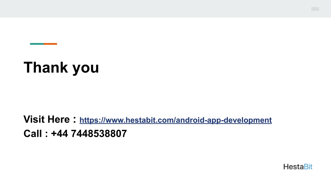Select the orange segment of accent bar
The height and width of the screenshot is (186, 331).
(50, 44)
